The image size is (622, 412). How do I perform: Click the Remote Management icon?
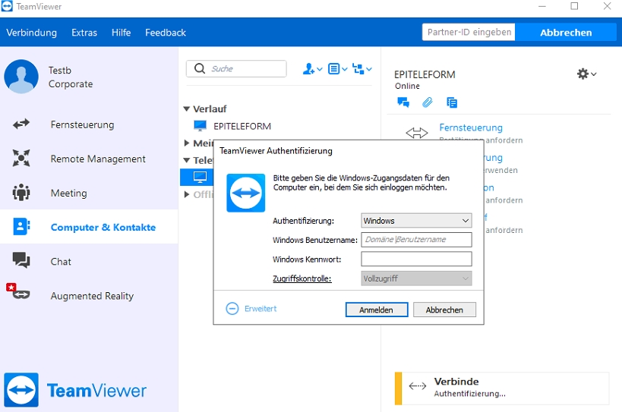click(21, 158)
